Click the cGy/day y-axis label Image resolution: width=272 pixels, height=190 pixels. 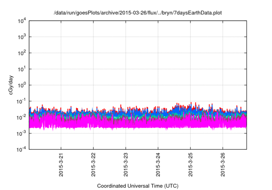coord(11,85)
